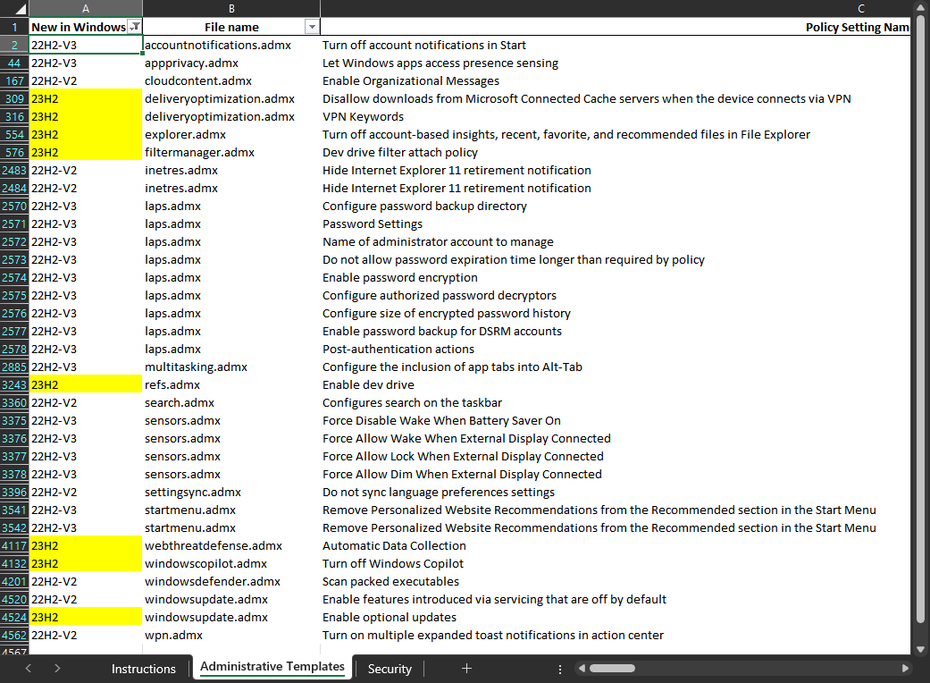This screenshot has width=930, height=683.
Task: Select cell 'wpn.admx'
Action: pyautogui.click(x=231, y=635)
